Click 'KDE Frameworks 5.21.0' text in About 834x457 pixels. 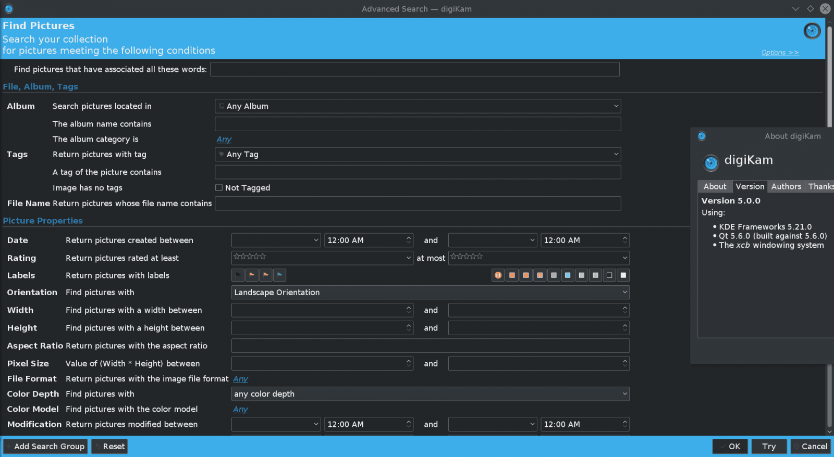(x=765, y=227)
